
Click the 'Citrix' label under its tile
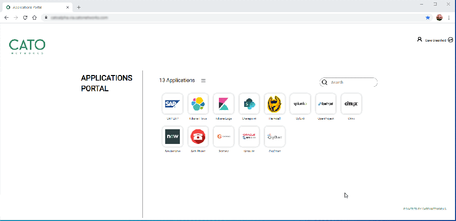[351, 119]
